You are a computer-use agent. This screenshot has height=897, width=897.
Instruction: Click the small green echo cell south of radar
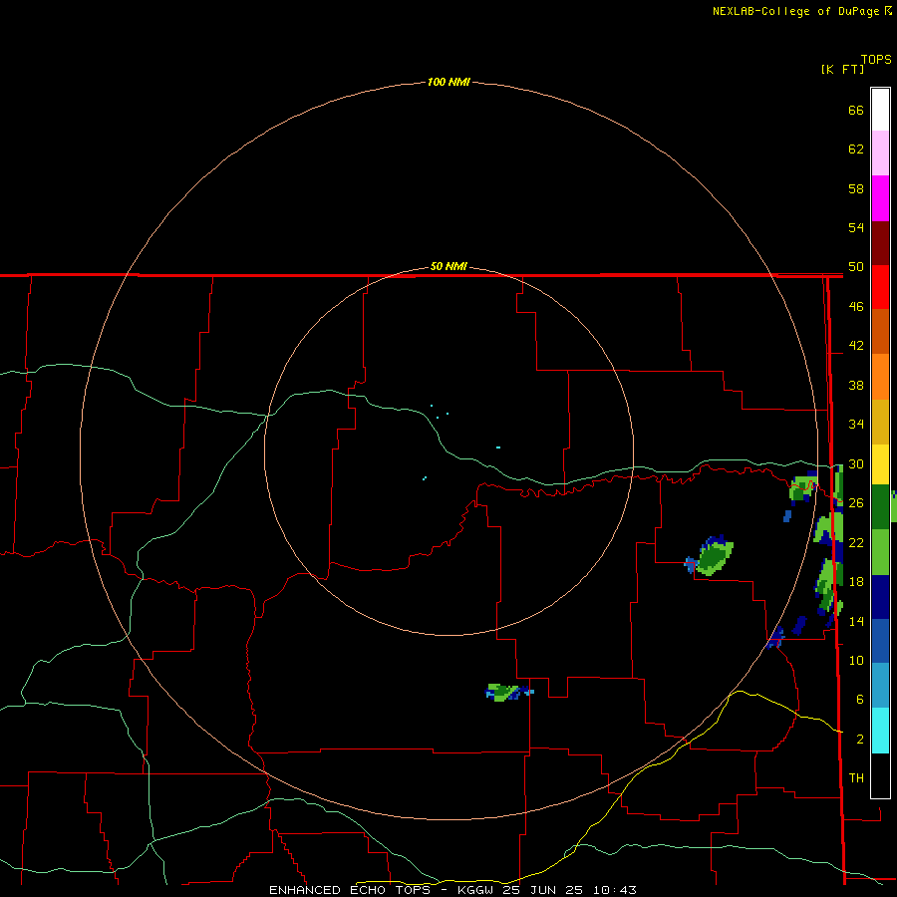(506, 693)
